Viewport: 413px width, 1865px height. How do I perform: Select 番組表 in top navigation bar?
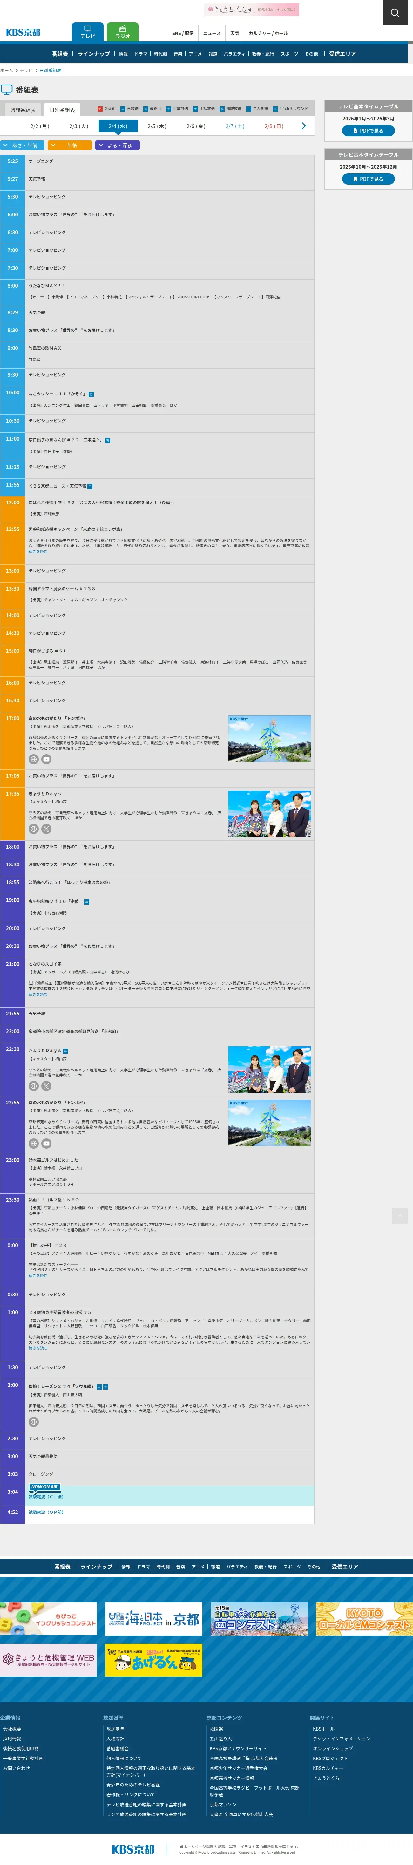60,54
